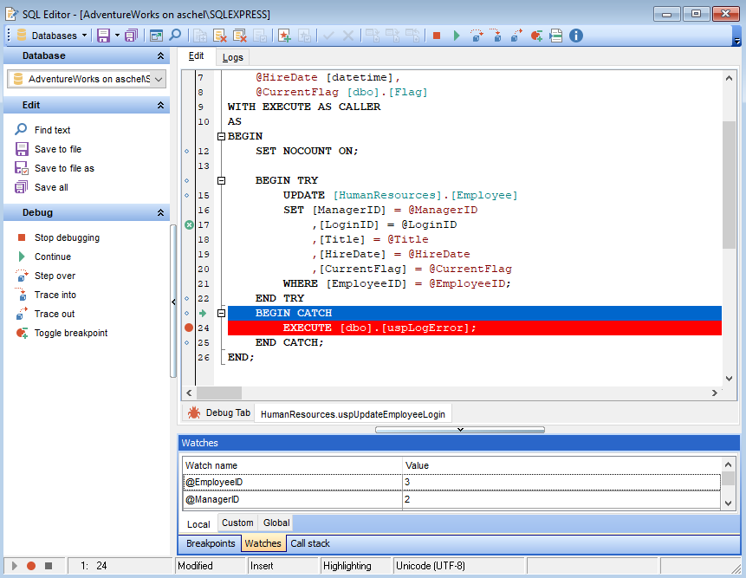Open the Call stack tab

[x=309, y=543]
